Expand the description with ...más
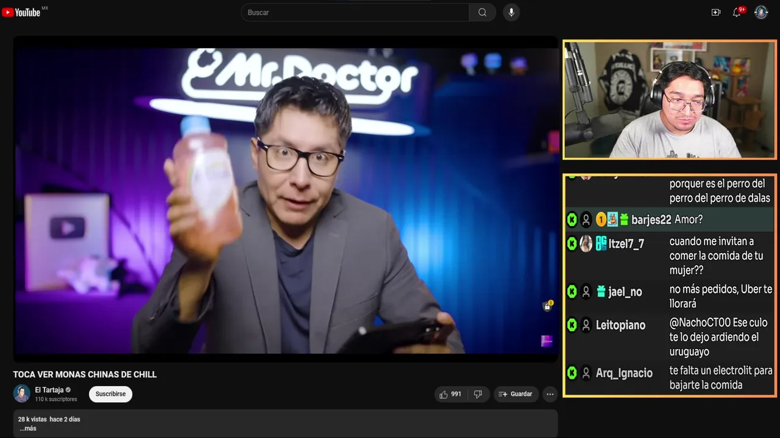 tap(28, 428)
